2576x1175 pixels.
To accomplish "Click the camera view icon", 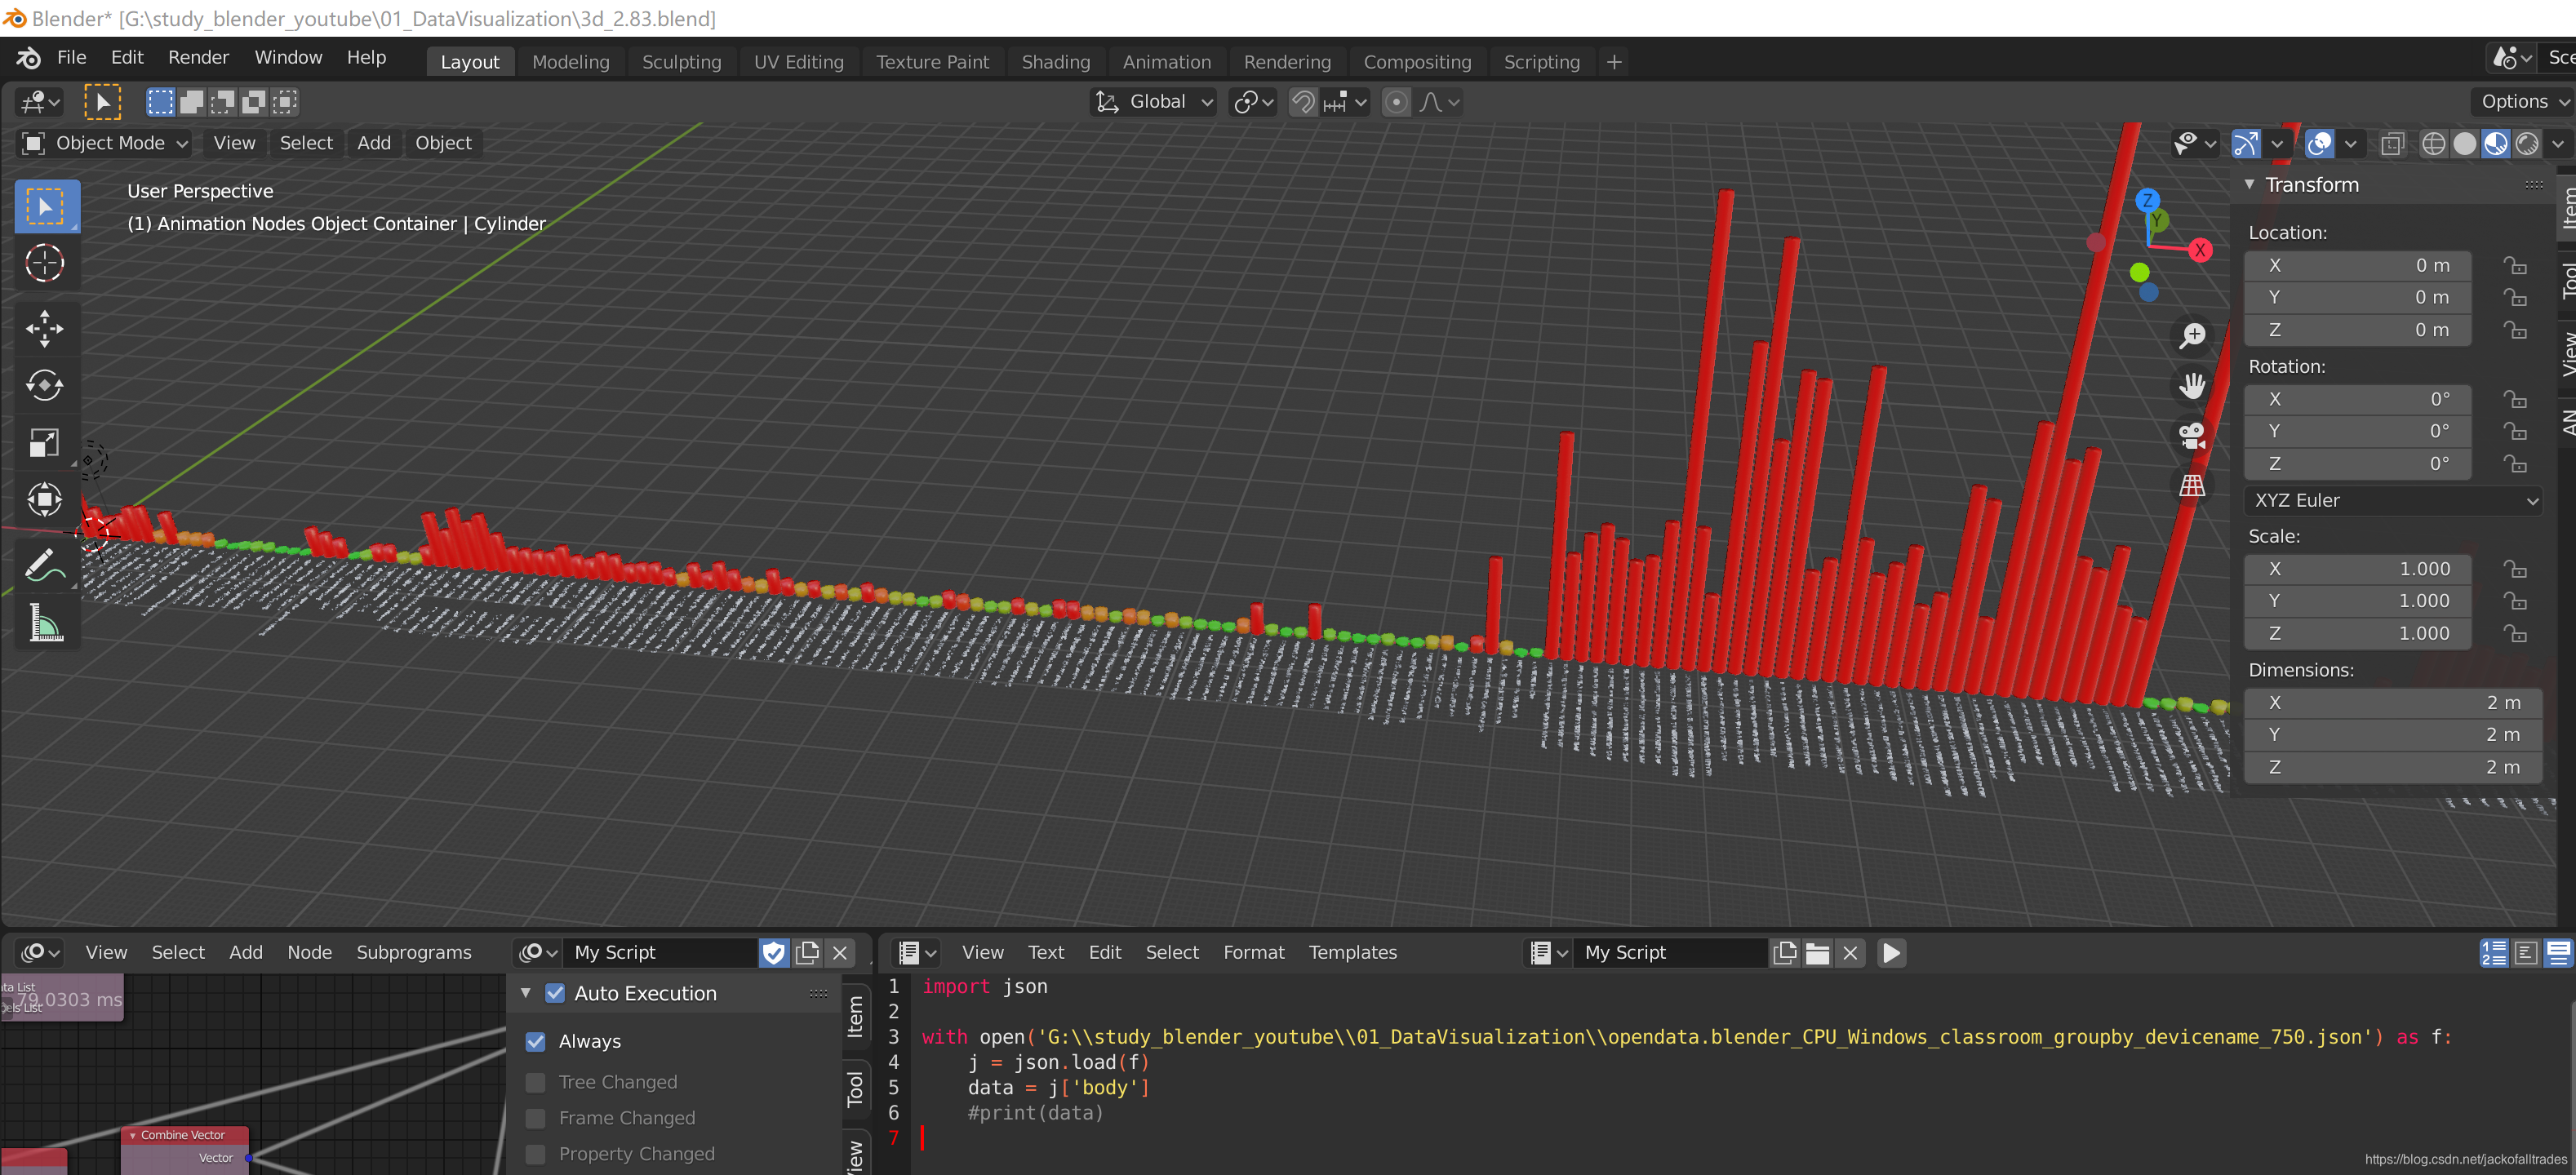I will (x=2191, y=436).
